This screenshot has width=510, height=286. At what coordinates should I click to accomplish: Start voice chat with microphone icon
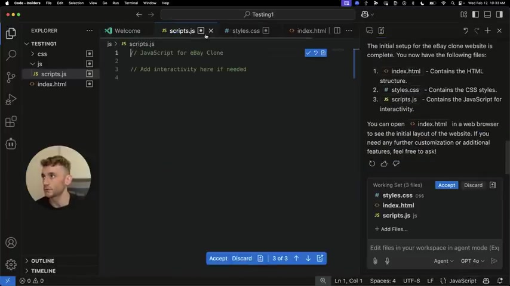(x=387, y=261)
